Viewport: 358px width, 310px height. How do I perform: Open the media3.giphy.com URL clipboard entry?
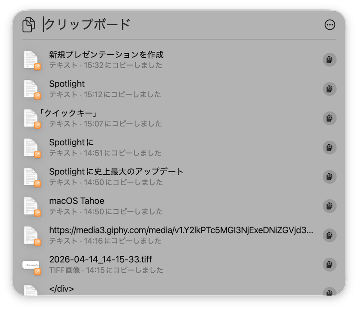181,231
